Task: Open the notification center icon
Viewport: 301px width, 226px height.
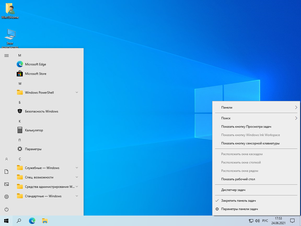Action: 293,221
